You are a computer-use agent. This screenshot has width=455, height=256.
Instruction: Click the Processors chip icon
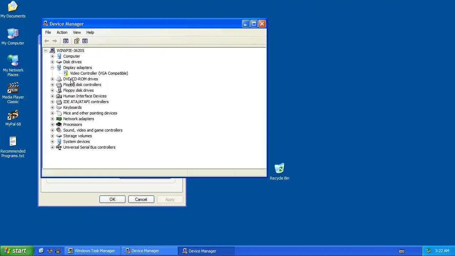pyautogui.click(x=59, y=124)
